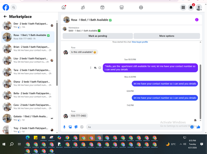Focus the Aa message input field

[x=138, y=127]
